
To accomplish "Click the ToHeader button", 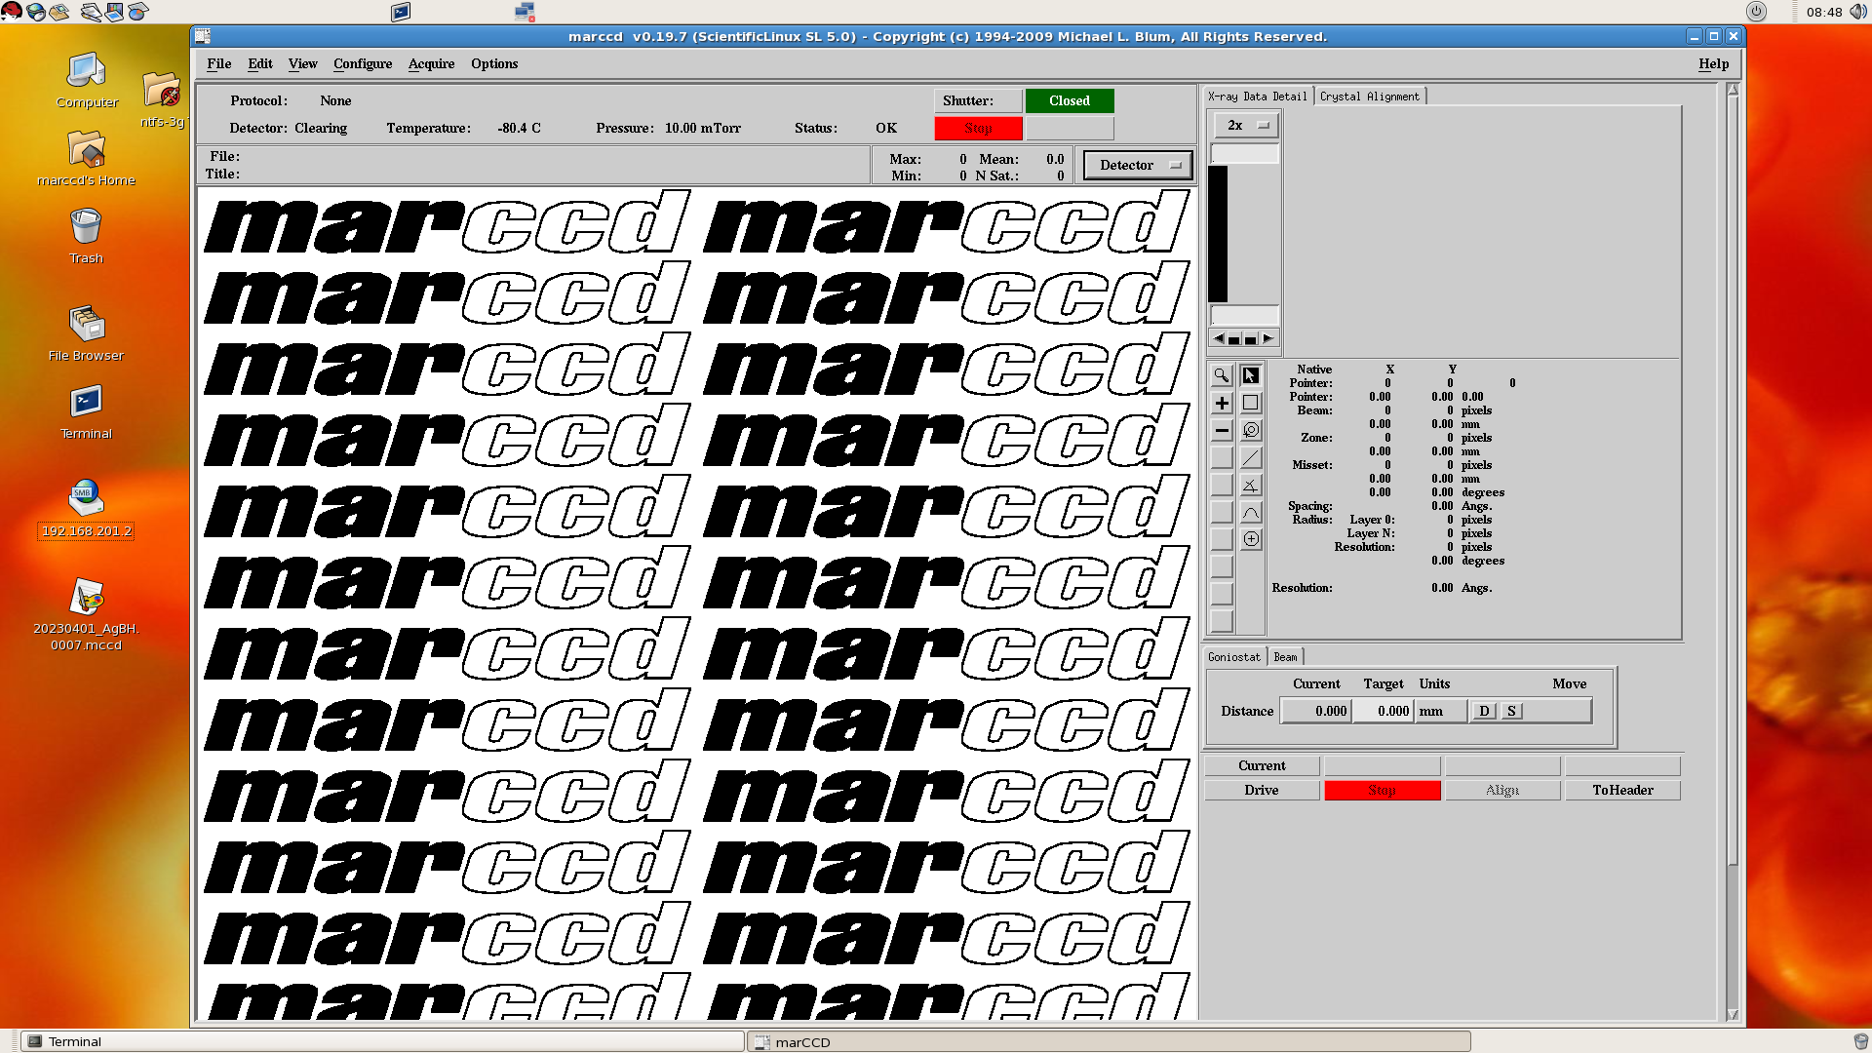I will (x=1623, y=790).
